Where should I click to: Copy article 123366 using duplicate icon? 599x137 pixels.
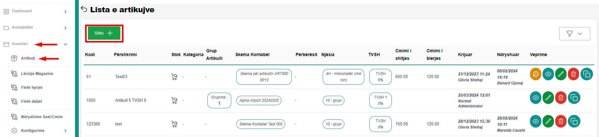point(574,122)
